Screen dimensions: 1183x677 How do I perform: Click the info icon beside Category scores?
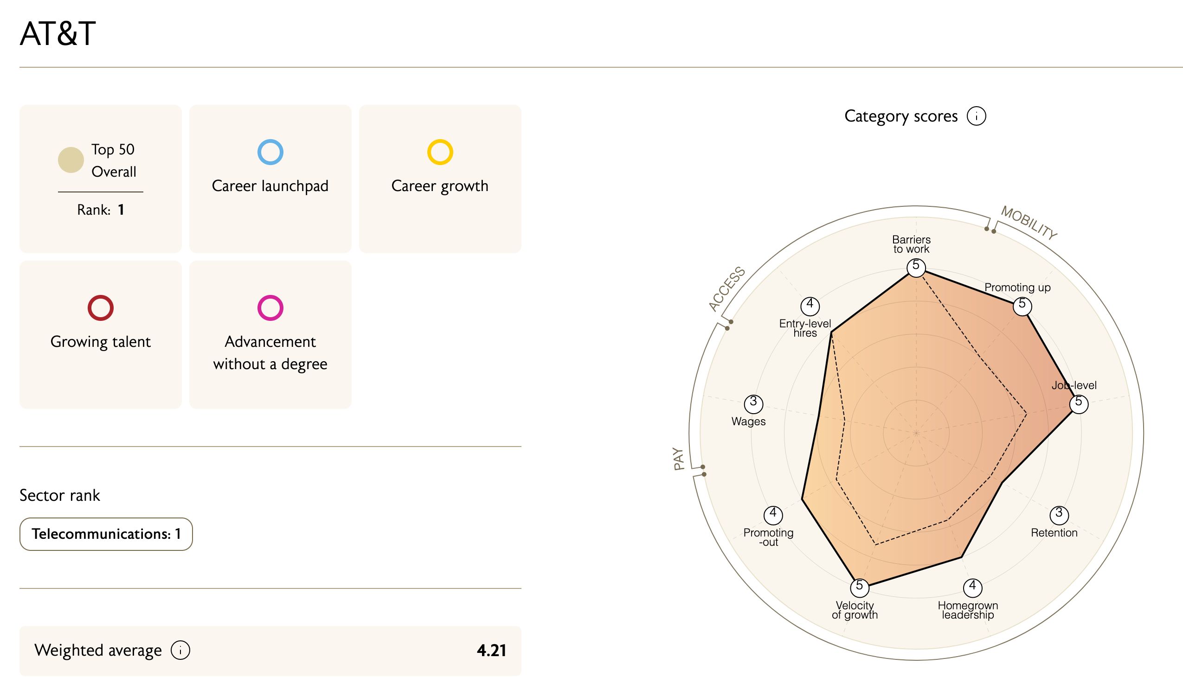(x=976, y=116)
